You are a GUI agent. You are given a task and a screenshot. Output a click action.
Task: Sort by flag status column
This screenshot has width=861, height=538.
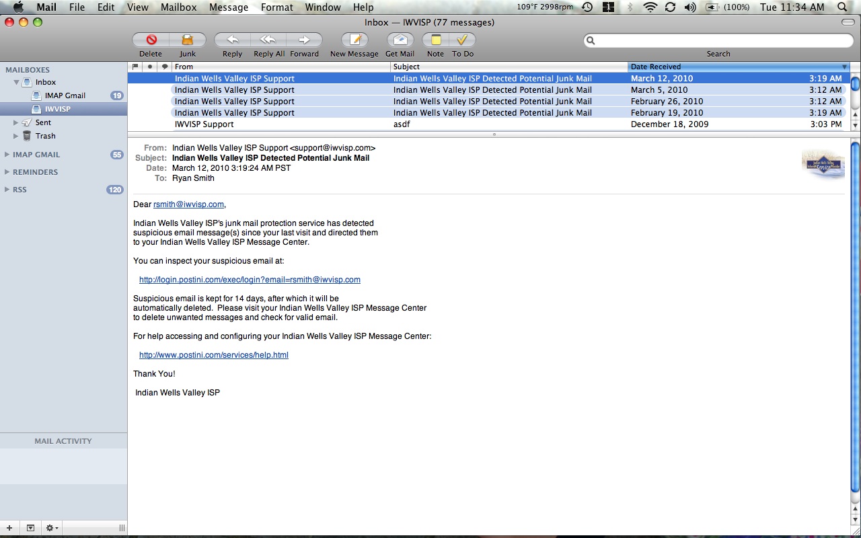coord(135,67)
